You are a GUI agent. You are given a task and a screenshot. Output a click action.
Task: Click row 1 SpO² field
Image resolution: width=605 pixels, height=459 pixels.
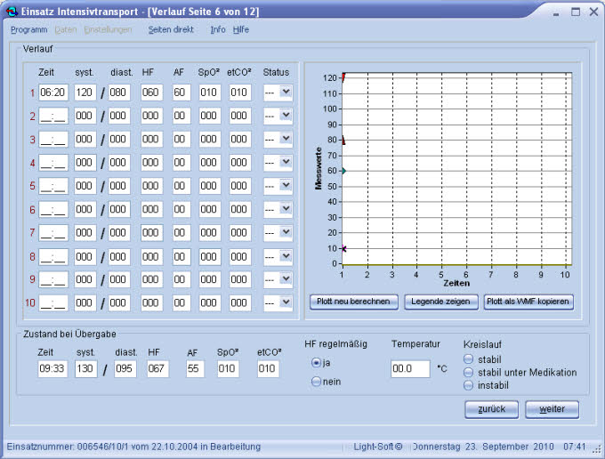[x=209, y=93]
